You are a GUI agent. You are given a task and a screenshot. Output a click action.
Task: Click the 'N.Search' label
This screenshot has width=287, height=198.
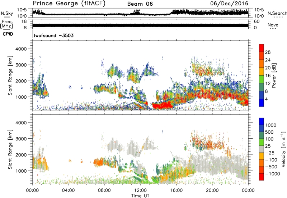coord(277,13)
